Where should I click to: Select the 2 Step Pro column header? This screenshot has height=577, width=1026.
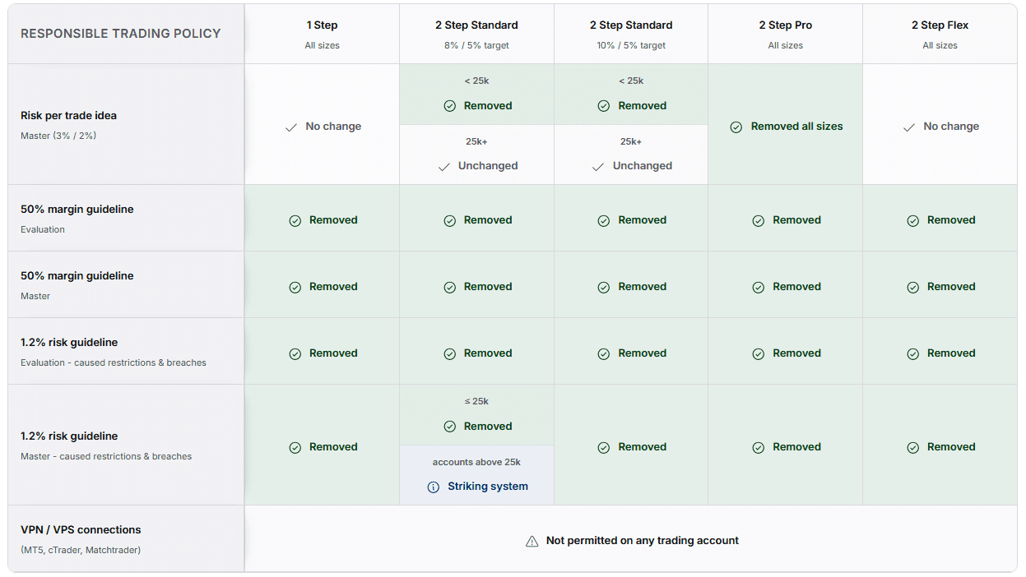(785, 34)
